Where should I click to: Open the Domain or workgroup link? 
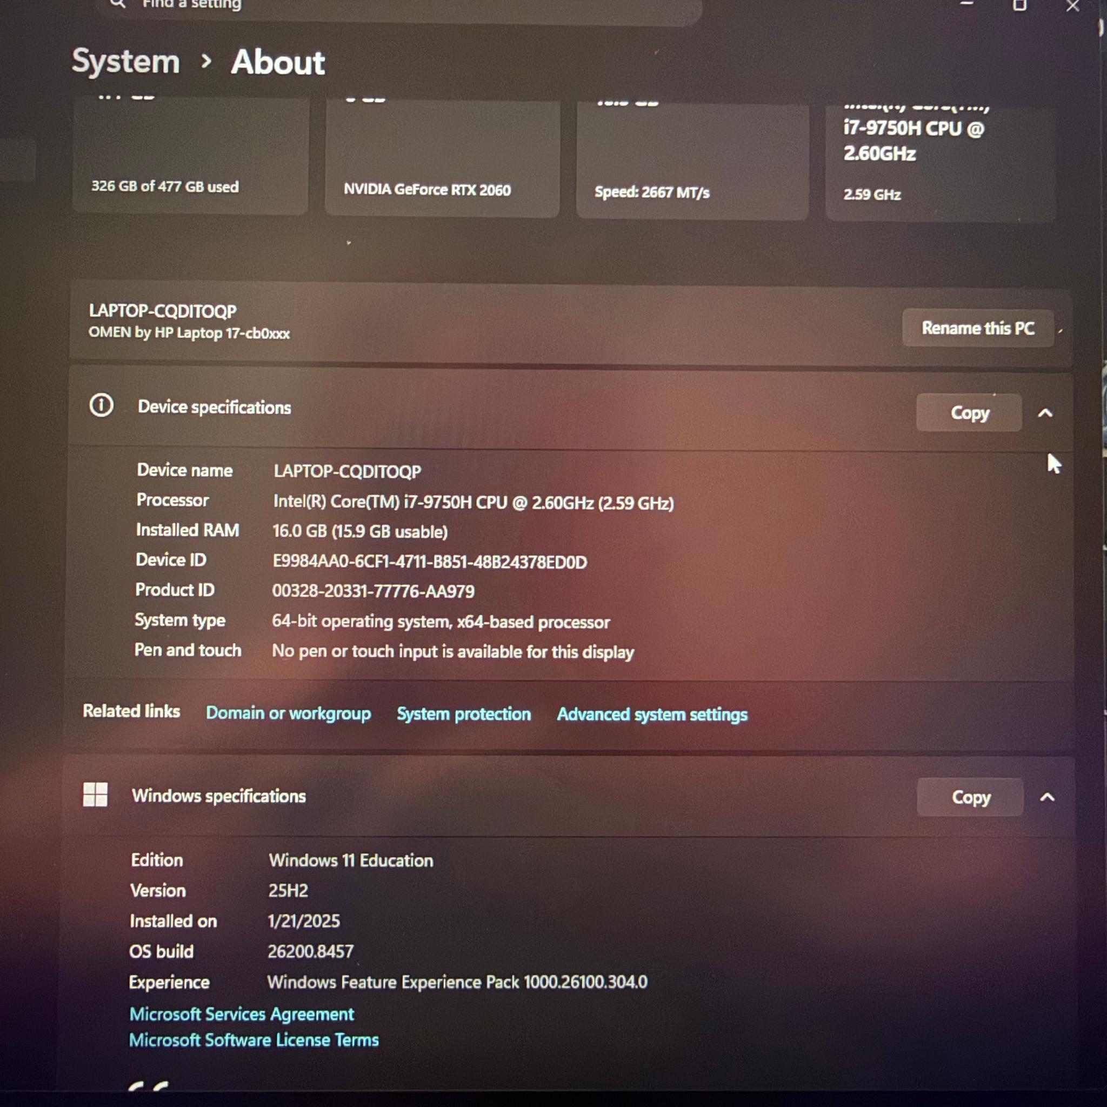coord(288,713)
